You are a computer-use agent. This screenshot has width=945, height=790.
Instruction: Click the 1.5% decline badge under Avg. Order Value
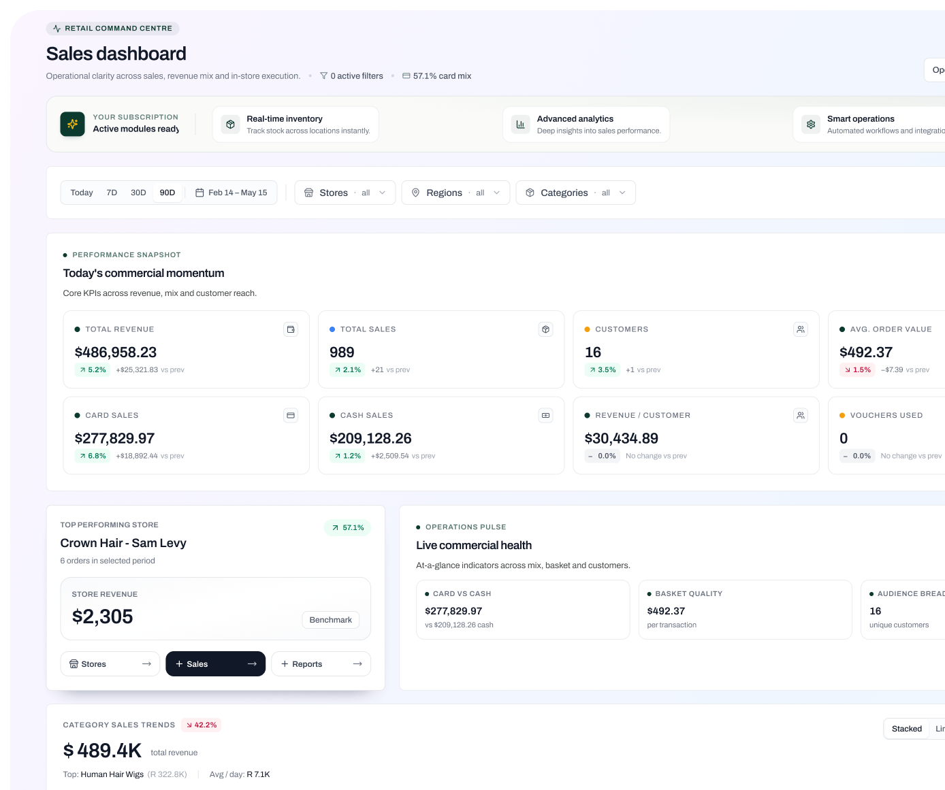857,370
